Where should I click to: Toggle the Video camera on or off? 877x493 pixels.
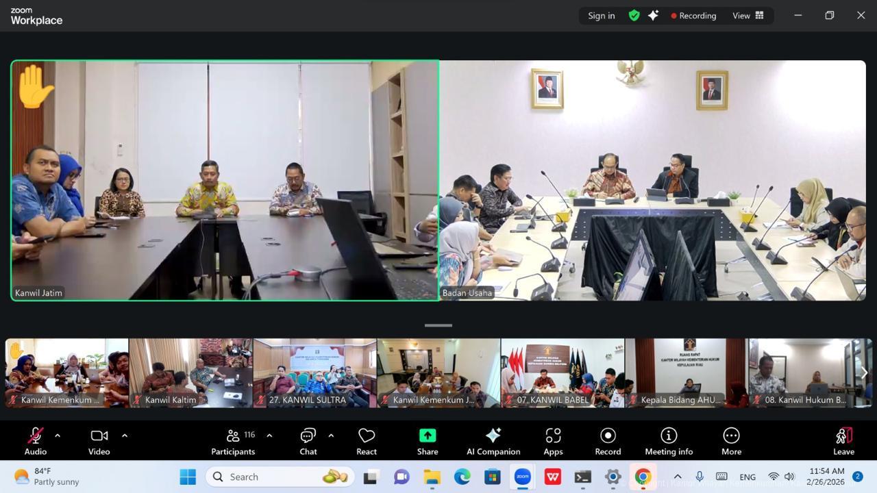[x=99, y=440]
